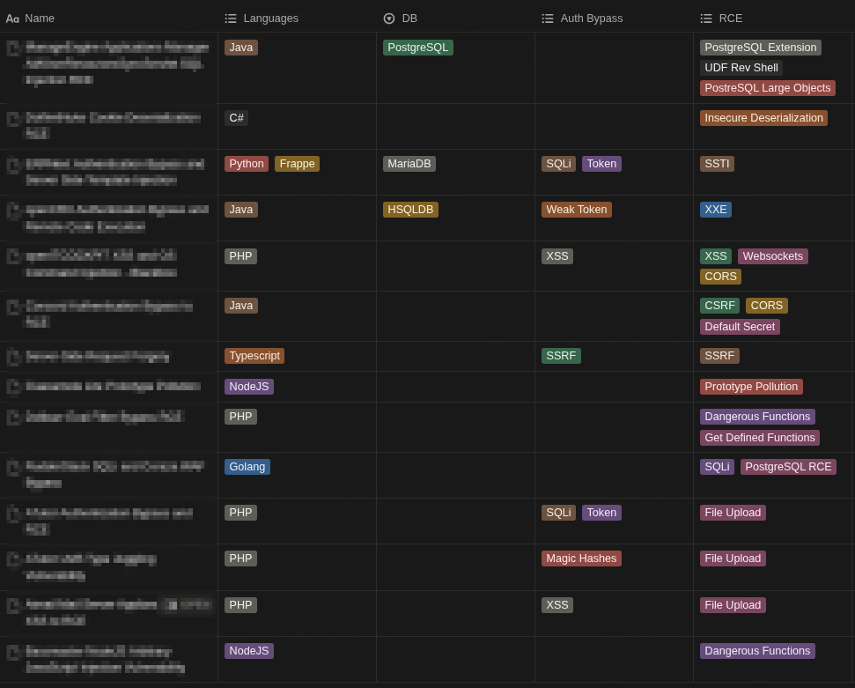Select the Websockets tag in RCE column
This screenshot has height=688, width=855.
pos(772,256)
